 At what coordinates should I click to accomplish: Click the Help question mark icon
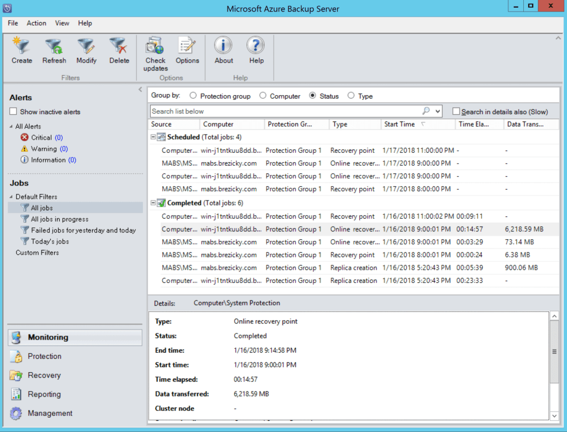pos(256,45)
